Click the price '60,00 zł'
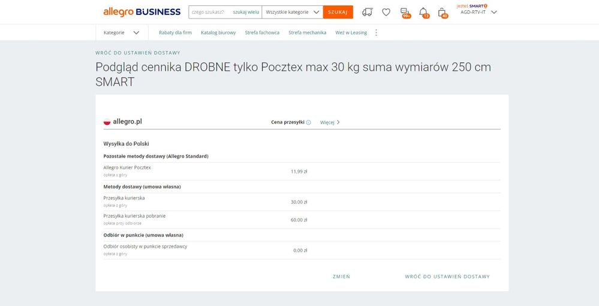 299,220
